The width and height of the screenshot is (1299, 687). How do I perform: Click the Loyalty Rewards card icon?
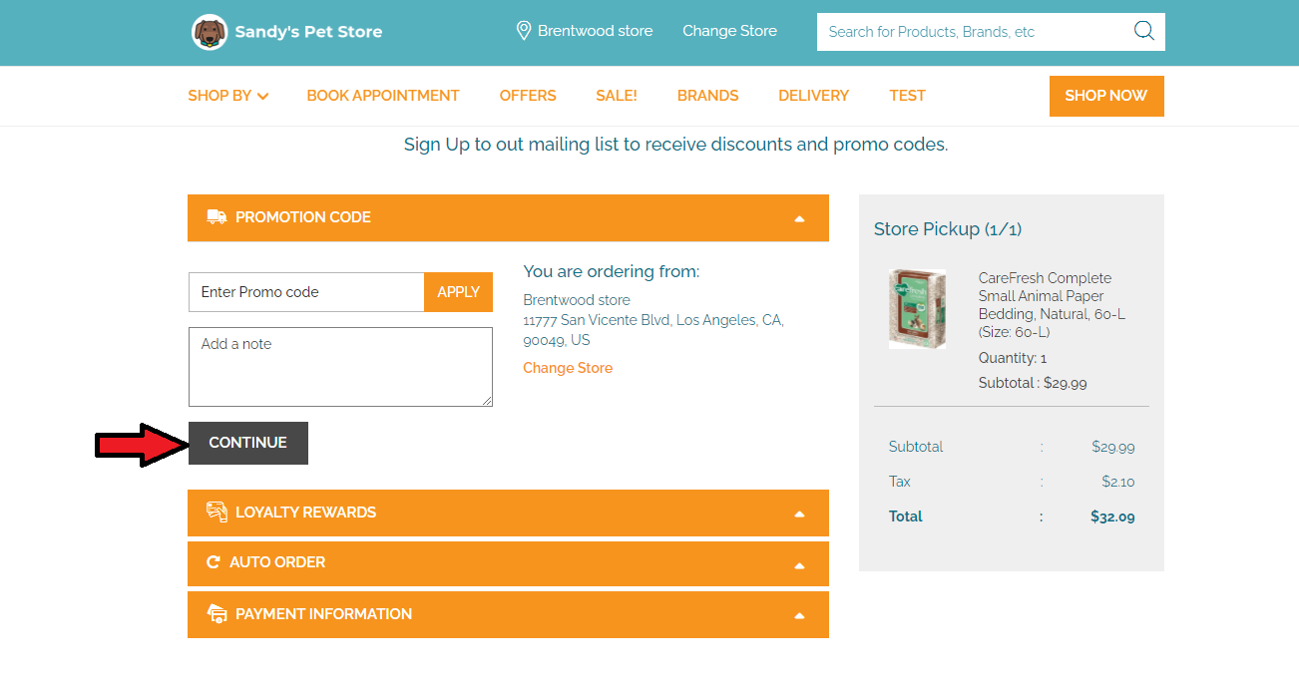(x=216, y=512)
